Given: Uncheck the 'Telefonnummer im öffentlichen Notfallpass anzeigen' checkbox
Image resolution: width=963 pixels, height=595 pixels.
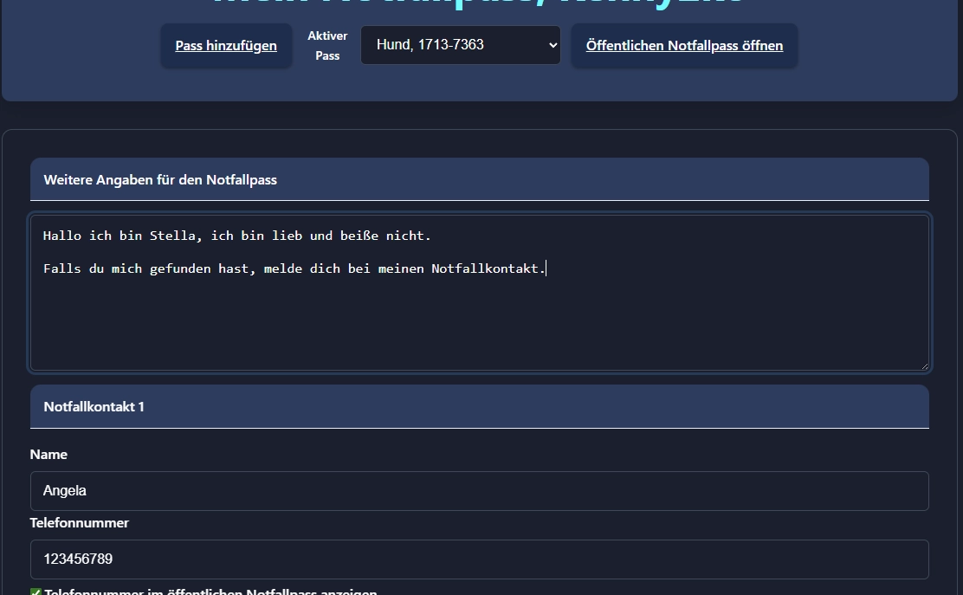Looking at the screenshot, I should tap(36, 592).
